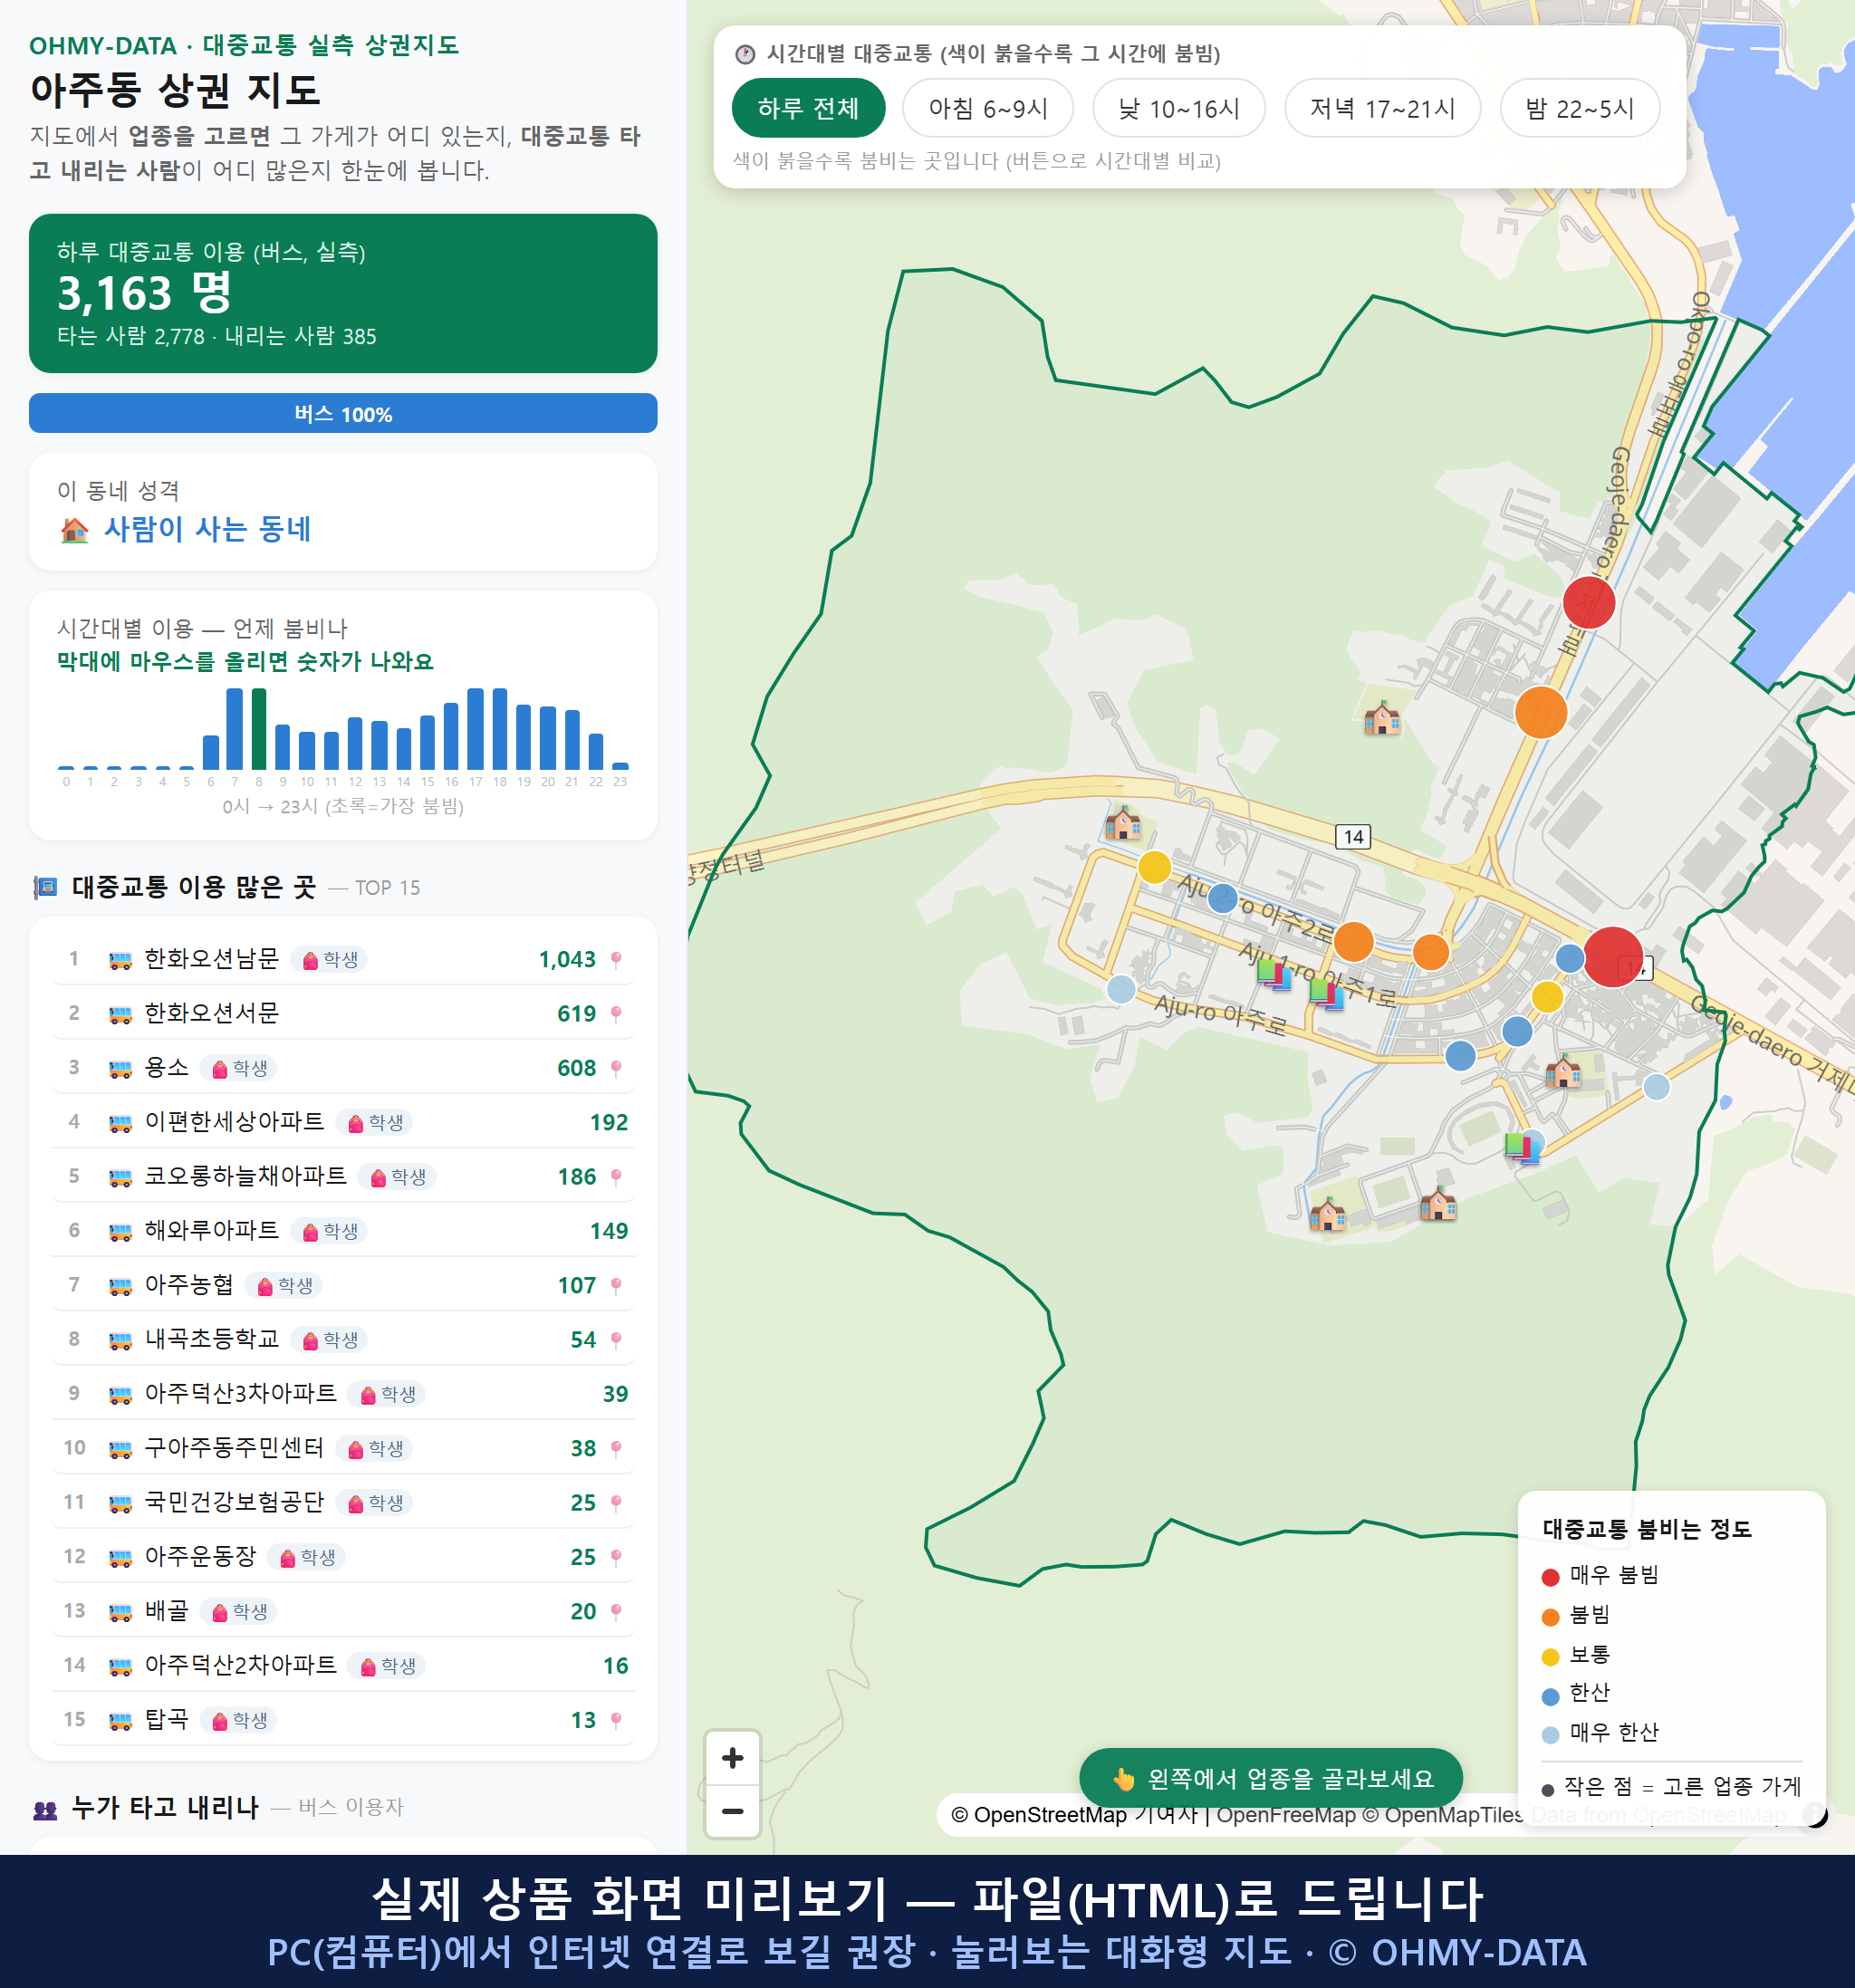This screenshot has width=1855, height=1988.
Task: Click the 학생 tag next to 아주농협
Action: point(285,1286)
